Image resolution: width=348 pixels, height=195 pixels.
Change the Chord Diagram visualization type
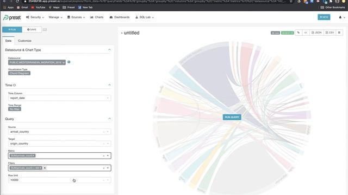[20, 73]
